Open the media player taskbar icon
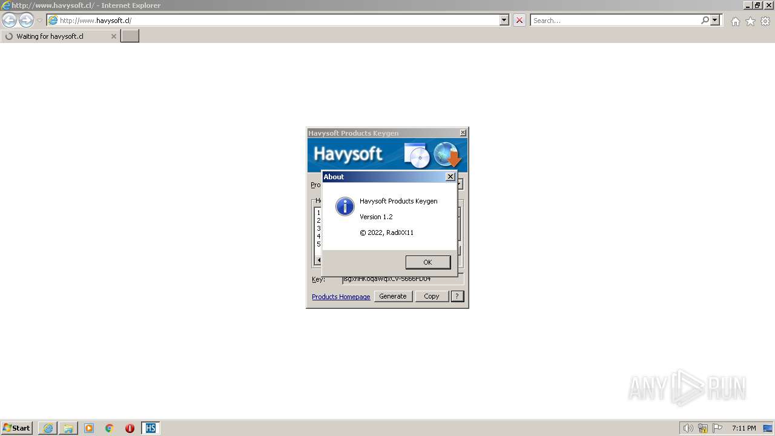The height and width of the screenshot is (436, 775). tap(89, 428)
